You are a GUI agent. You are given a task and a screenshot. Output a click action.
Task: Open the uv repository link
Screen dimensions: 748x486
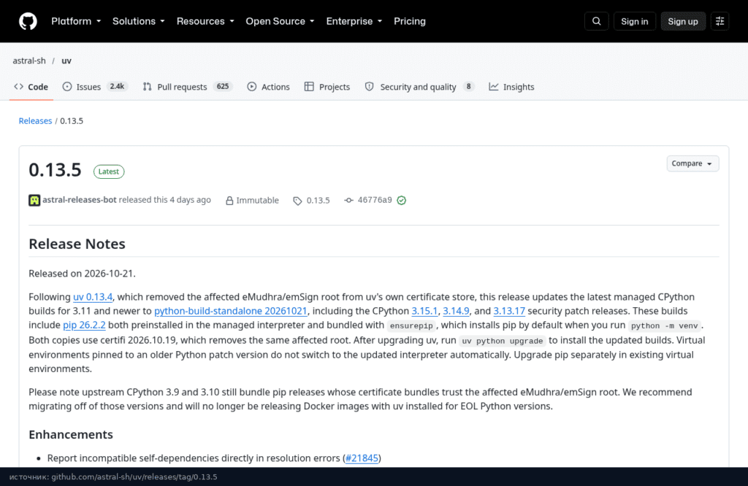click(66, 61)
